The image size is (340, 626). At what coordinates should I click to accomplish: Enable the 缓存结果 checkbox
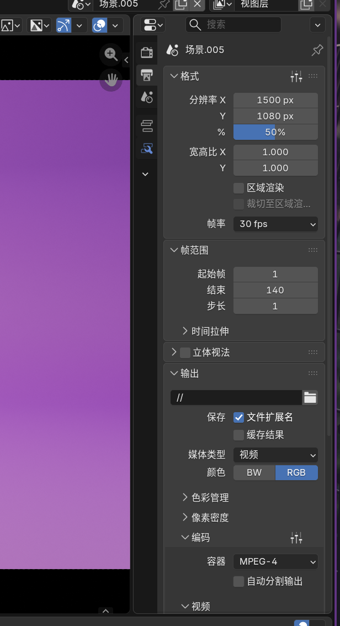238,435
